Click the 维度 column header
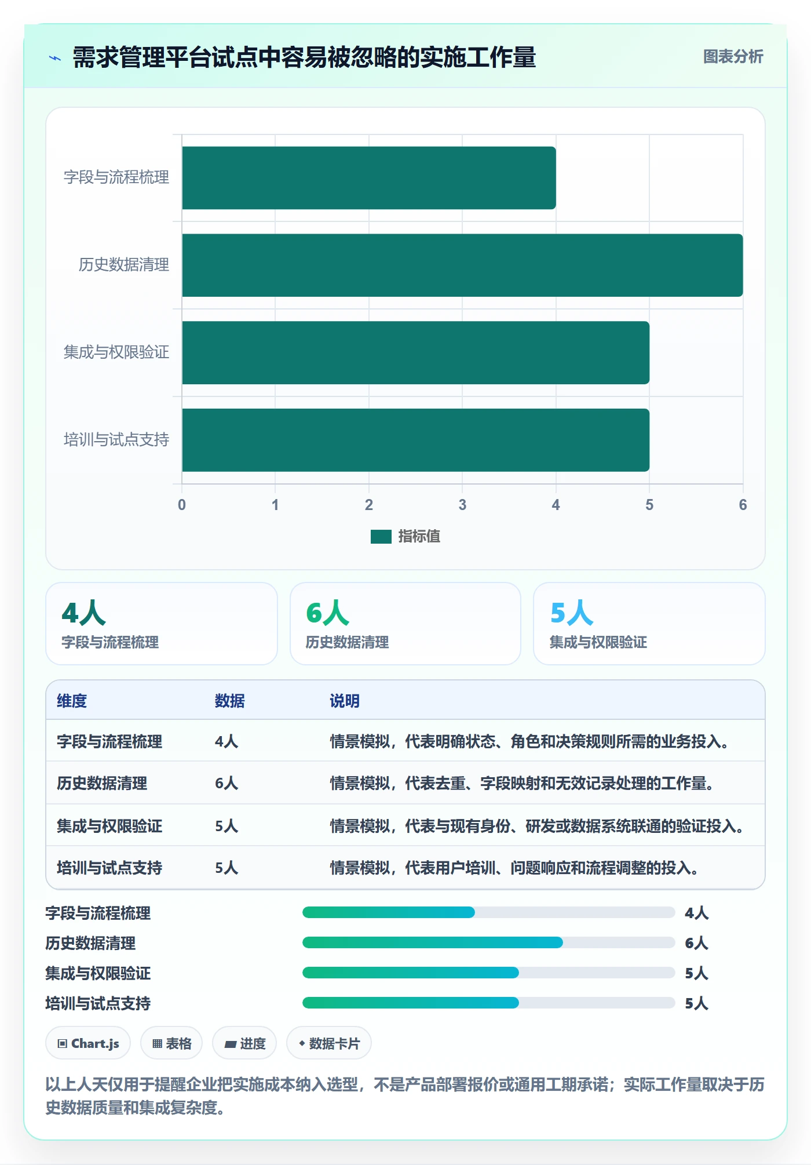The width and height of the screenshot is (811, 1165). click(72, 701)
